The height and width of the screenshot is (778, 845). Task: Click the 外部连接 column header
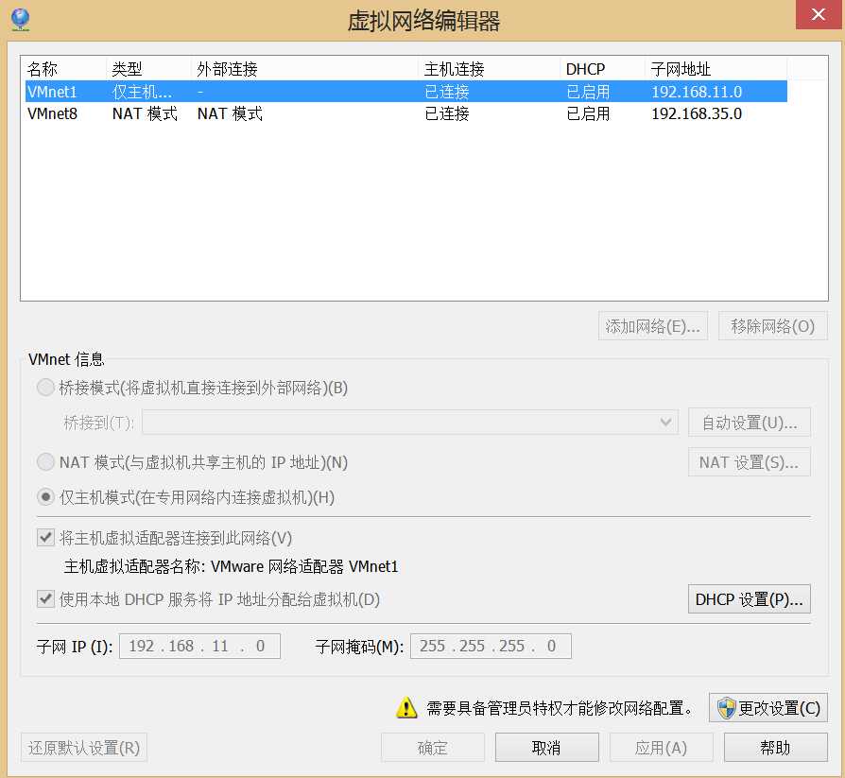coord(304,68)
